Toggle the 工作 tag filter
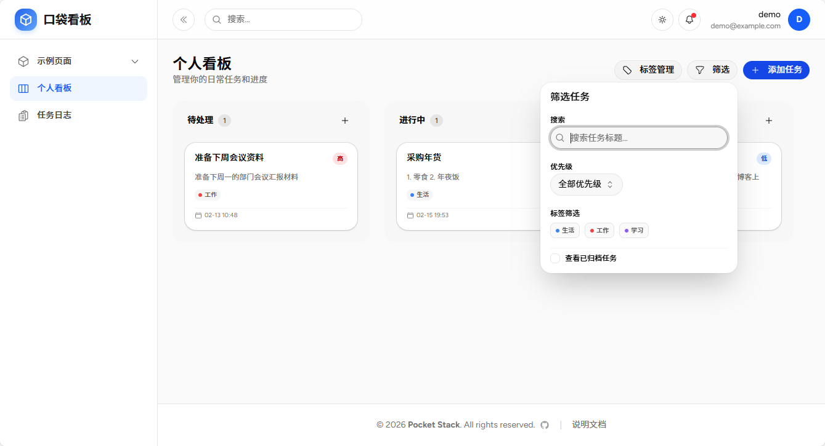The width and height of the screenshot is (825, 446). coord(599,230)
